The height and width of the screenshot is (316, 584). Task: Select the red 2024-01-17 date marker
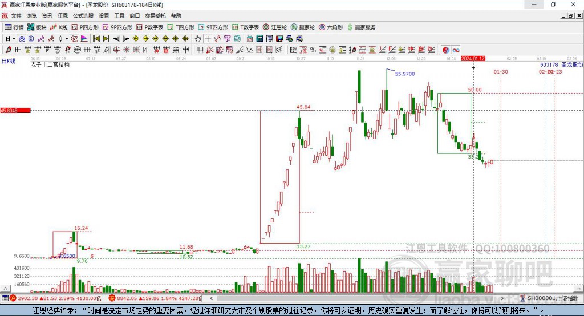pyautogui.click(x=473, y=59)
